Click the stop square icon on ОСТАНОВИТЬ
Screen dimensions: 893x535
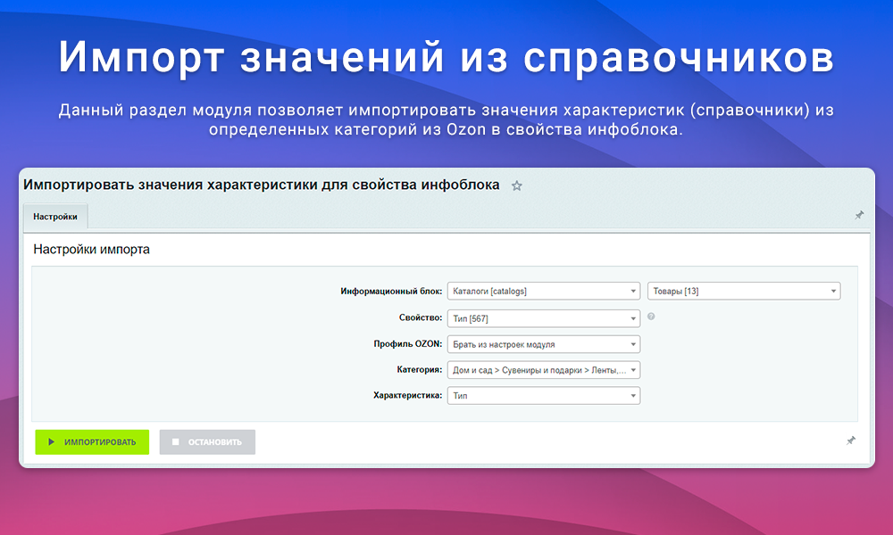[176, 441]
